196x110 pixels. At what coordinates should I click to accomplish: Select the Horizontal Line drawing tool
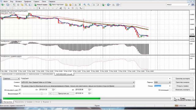click(x=53, y=8)
